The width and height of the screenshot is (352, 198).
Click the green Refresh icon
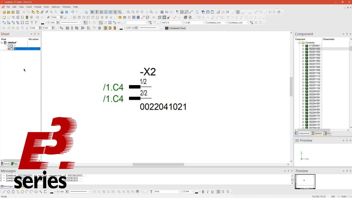(x=279, y=12)
